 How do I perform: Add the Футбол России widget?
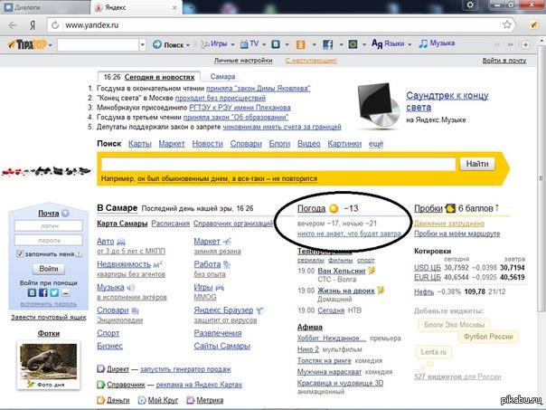tap(488, 337)
